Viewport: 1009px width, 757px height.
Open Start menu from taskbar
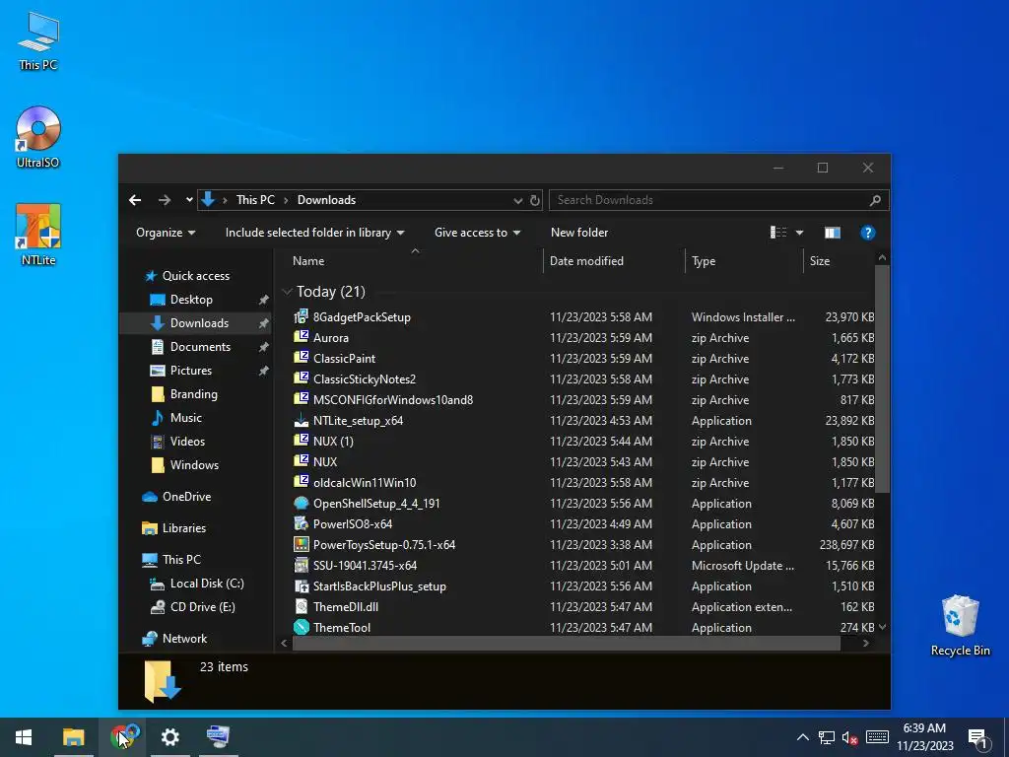(x=24, y=737)
